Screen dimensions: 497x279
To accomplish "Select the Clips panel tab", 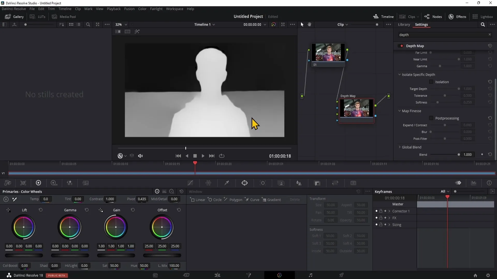I will [411, 16].
